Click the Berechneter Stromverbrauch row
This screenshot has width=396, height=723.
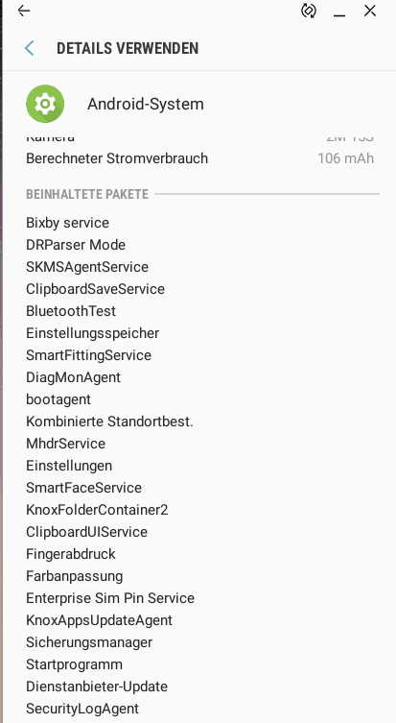tap(199, 158)
